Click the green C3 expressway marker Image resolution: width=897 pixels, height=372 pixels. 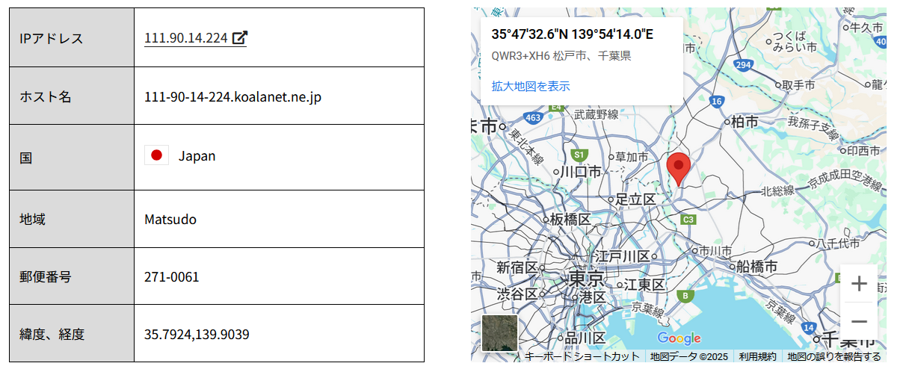pos(688,220)
